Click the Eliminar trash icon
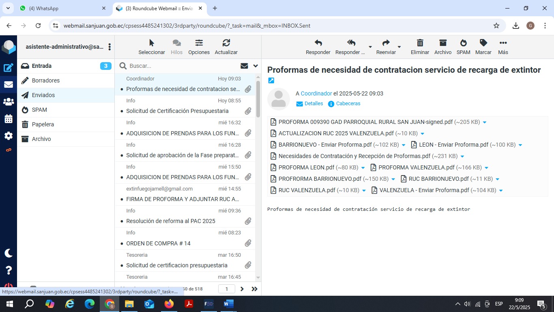 (x=420, y=43)
